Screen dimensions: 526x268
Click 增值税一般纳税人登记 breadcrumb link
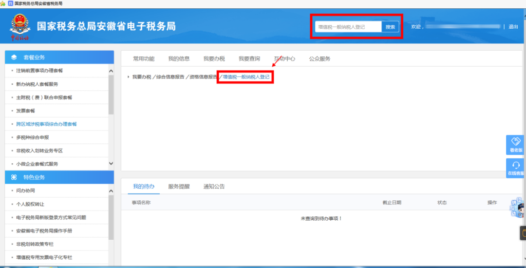tap(246, 77)
